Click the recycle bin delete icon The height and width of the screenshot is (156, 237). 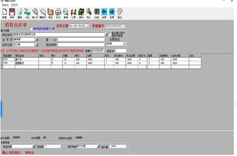coord(20,13)
